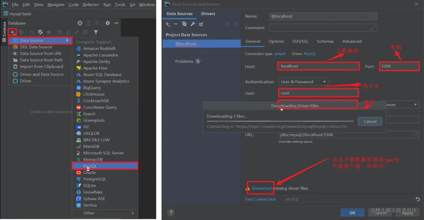The width and height of the screenshot is (424, 220).
Task: Open the Git menu
Action: coord(132,5)
